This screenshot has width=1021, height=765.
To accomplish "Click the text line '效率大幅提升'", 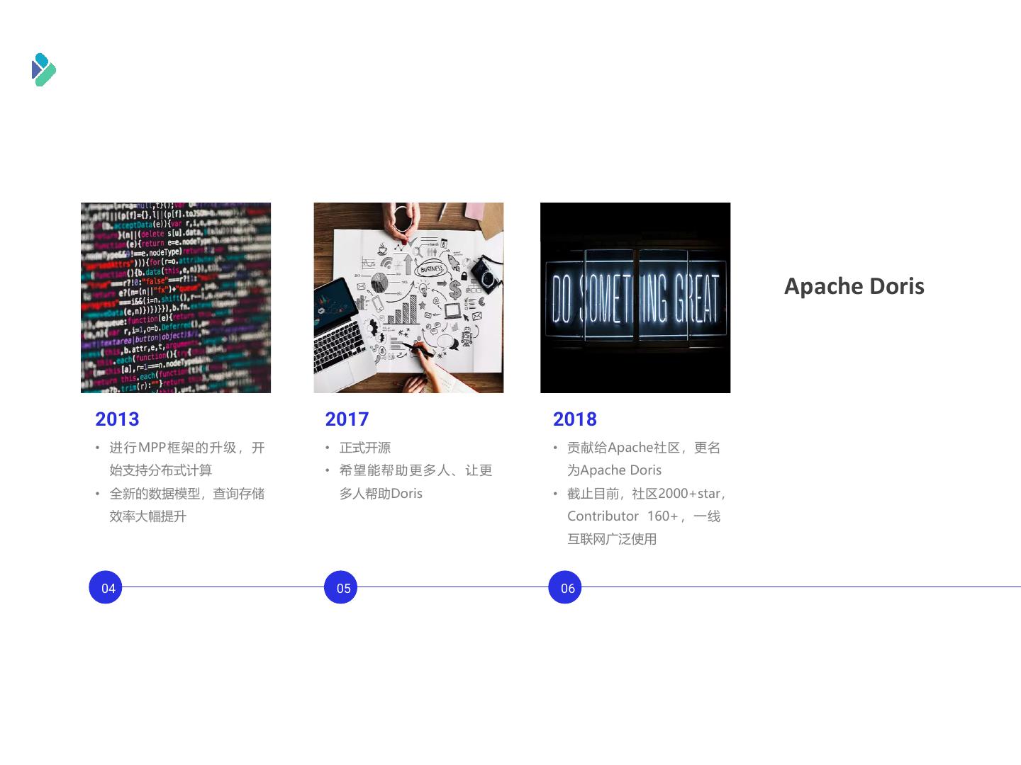I will pos(148,516).
